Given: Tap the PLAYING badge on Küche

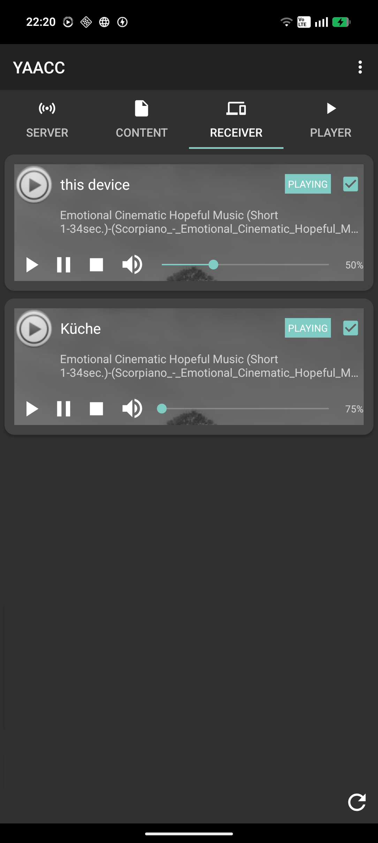Looking at the screenshot, I should (x=308, y=328).
